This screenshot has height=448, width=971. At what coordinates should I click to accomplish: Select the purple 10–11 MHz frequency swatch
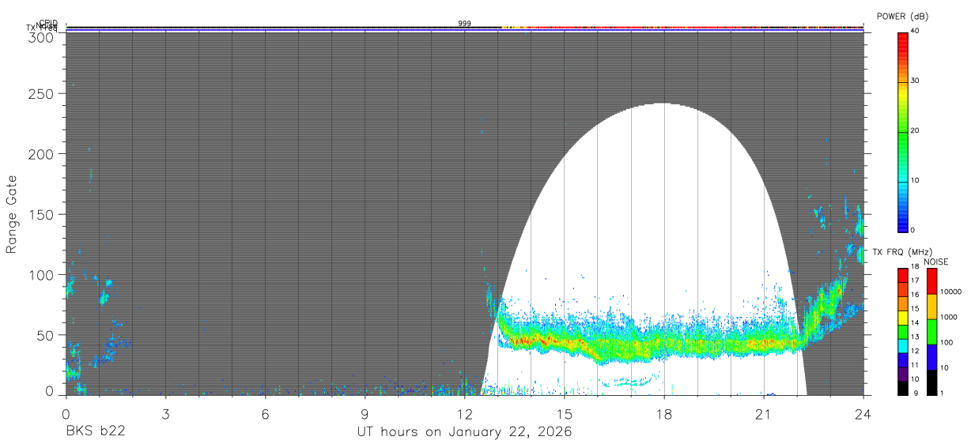902,375
